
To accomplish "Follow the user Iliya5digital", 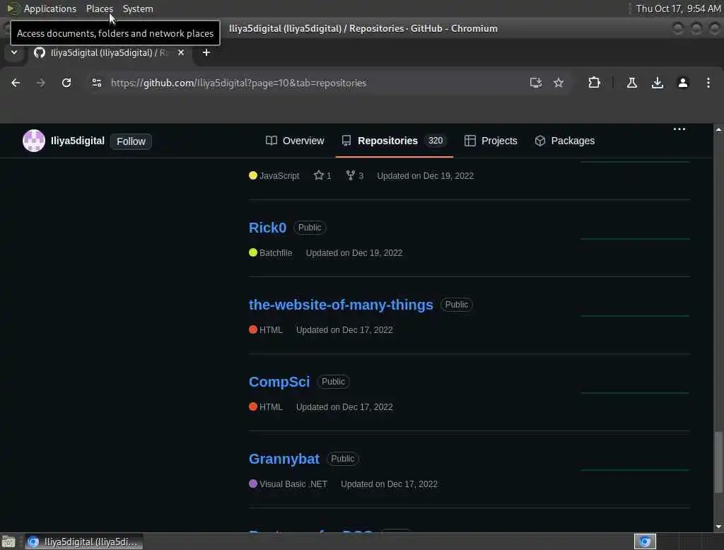I will [131, 141].
